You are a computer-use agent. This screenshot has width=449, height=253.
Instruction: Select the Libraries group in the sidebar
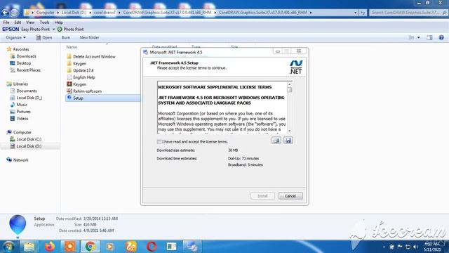[x=20, y=84]
